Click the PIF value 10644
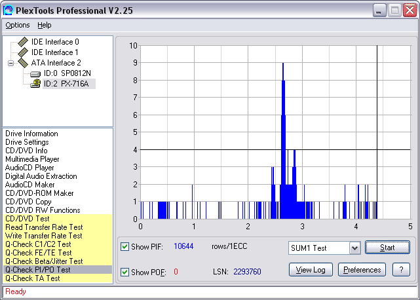420x300 pixels. click(x=183, y=246)
